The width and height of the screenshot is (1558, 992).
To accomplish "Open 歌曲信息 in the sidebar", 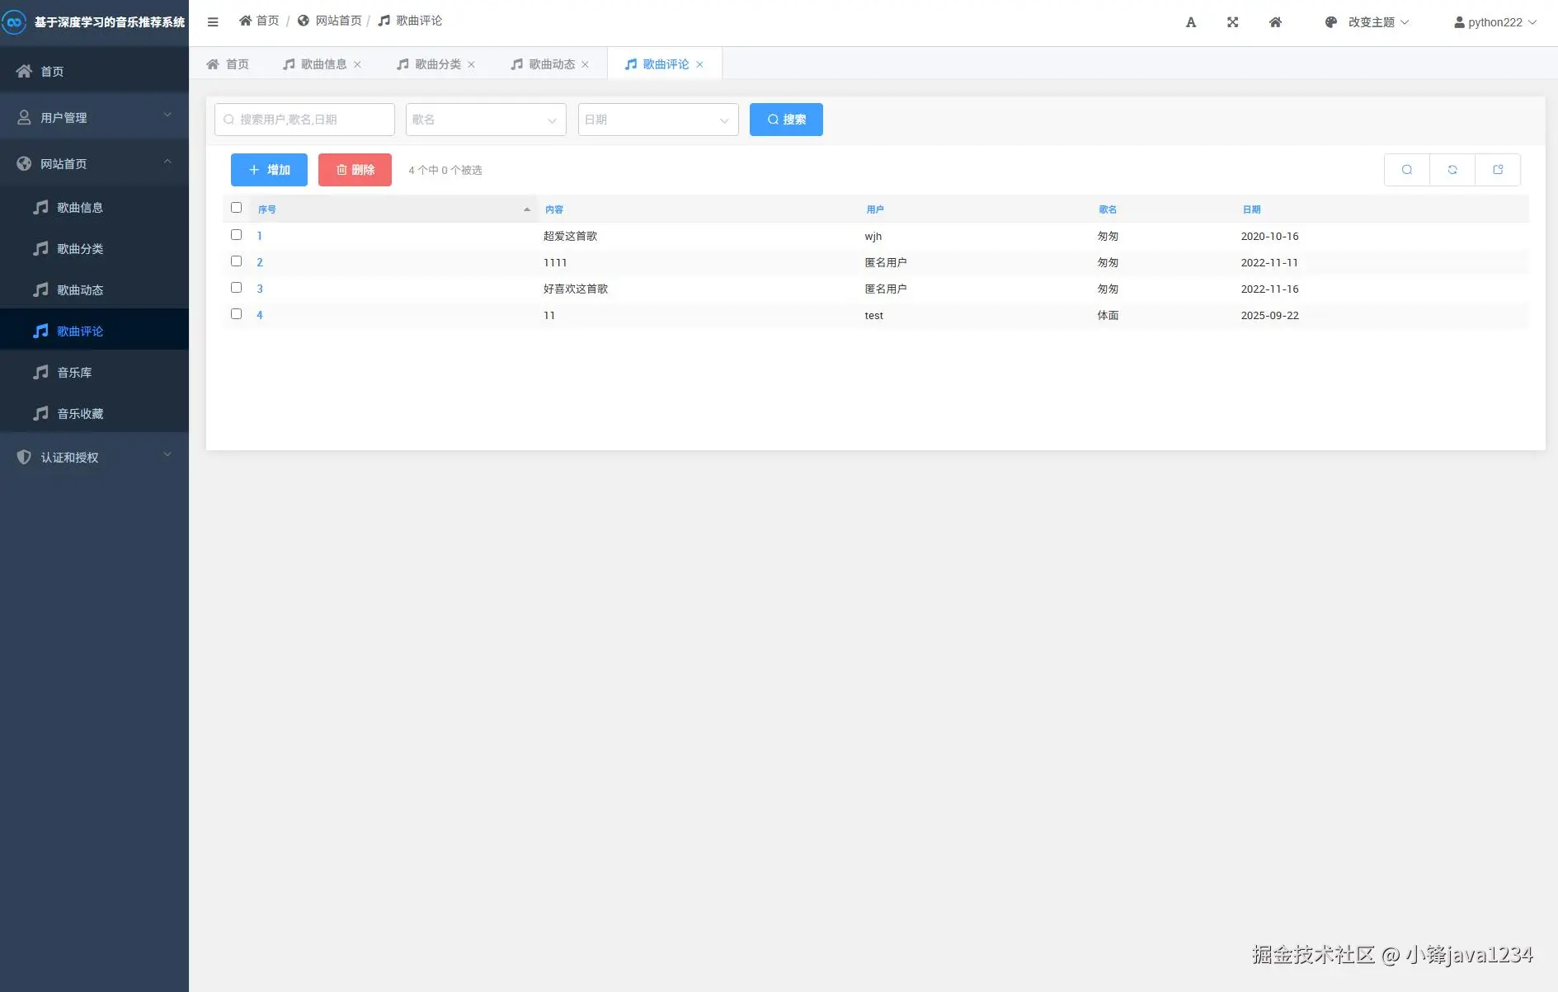I will pos(95,207).
